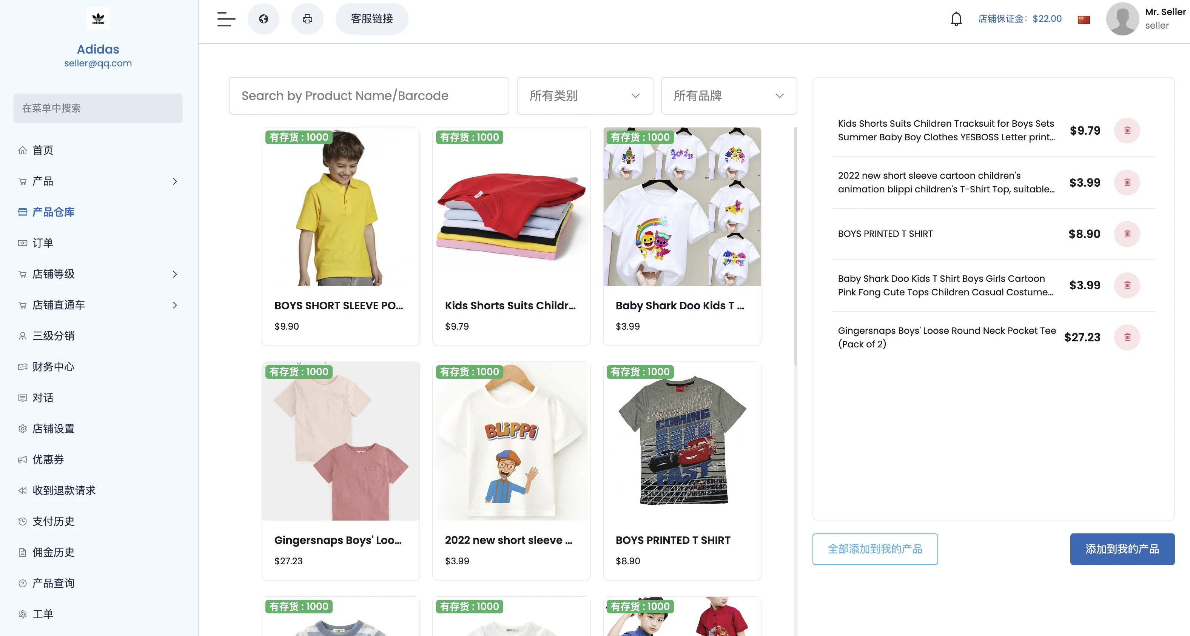Click the 客服链接 button
1190x636 pixels.
pos(371,19)
